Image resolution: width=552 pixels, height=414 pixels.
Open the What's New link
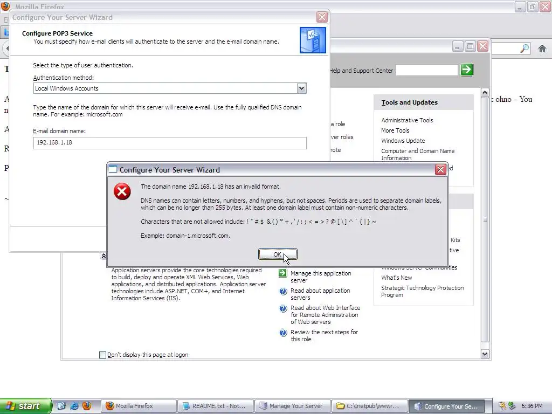point(396,278)
